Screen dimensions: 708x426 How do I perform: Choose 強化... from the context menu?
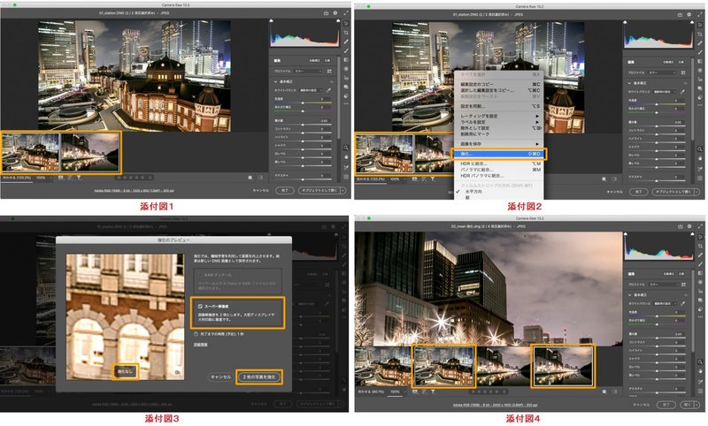pos(498,154)
